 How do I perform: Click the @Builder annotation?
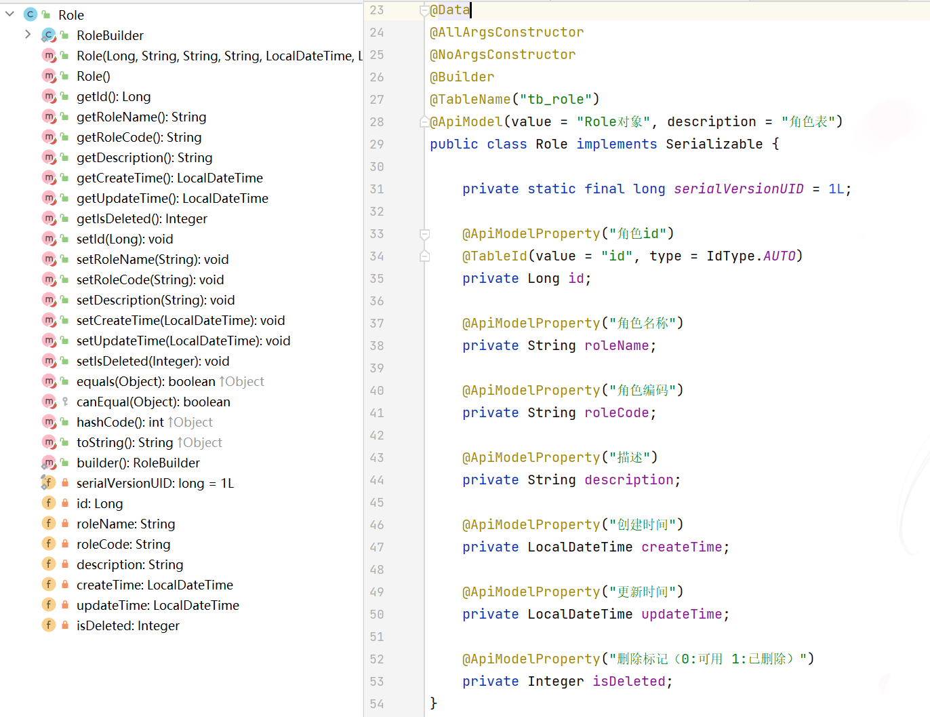pyautogui.click(x=462, y=77)
